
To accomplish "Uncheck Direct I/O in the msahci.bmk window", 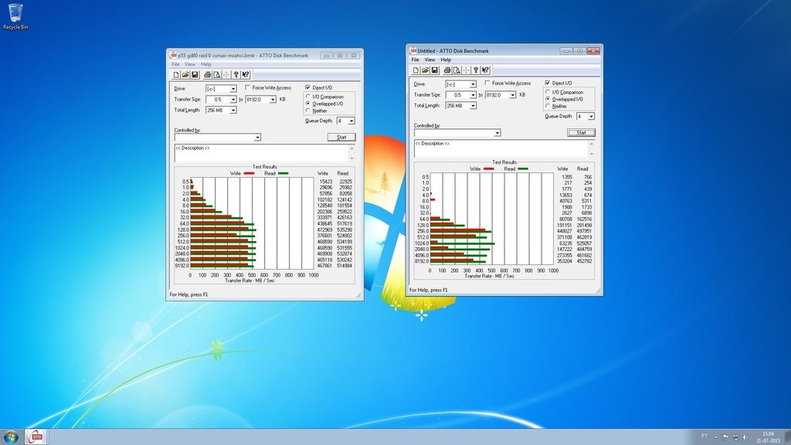I will click(x=309, y=88).
